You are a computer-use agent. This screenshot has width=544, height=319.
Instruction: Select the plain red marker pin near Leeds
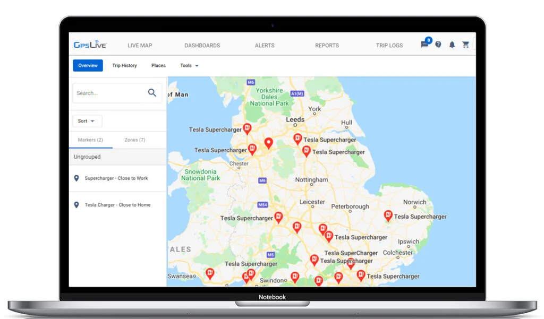point(268,143)
